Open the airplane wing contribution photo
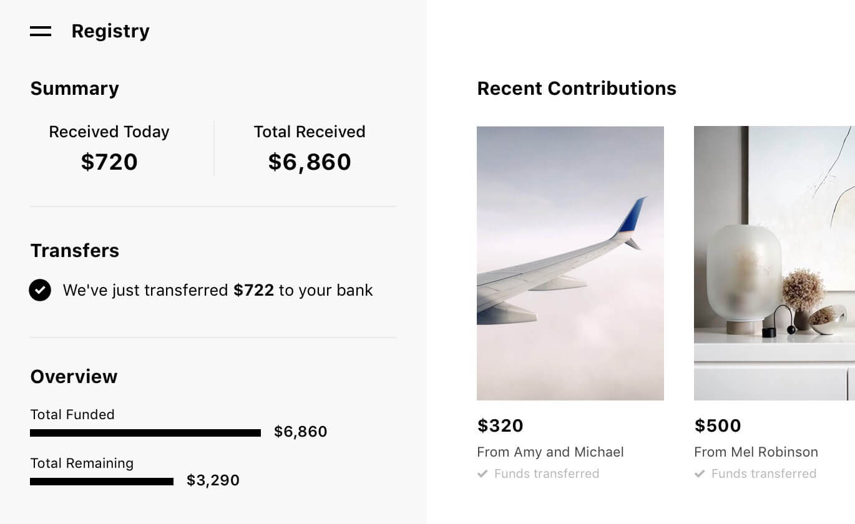 [570, 263]
